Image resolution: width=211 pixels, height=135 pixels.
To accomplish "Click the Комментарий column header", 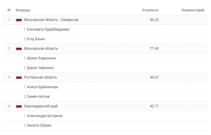I will 193,10.
